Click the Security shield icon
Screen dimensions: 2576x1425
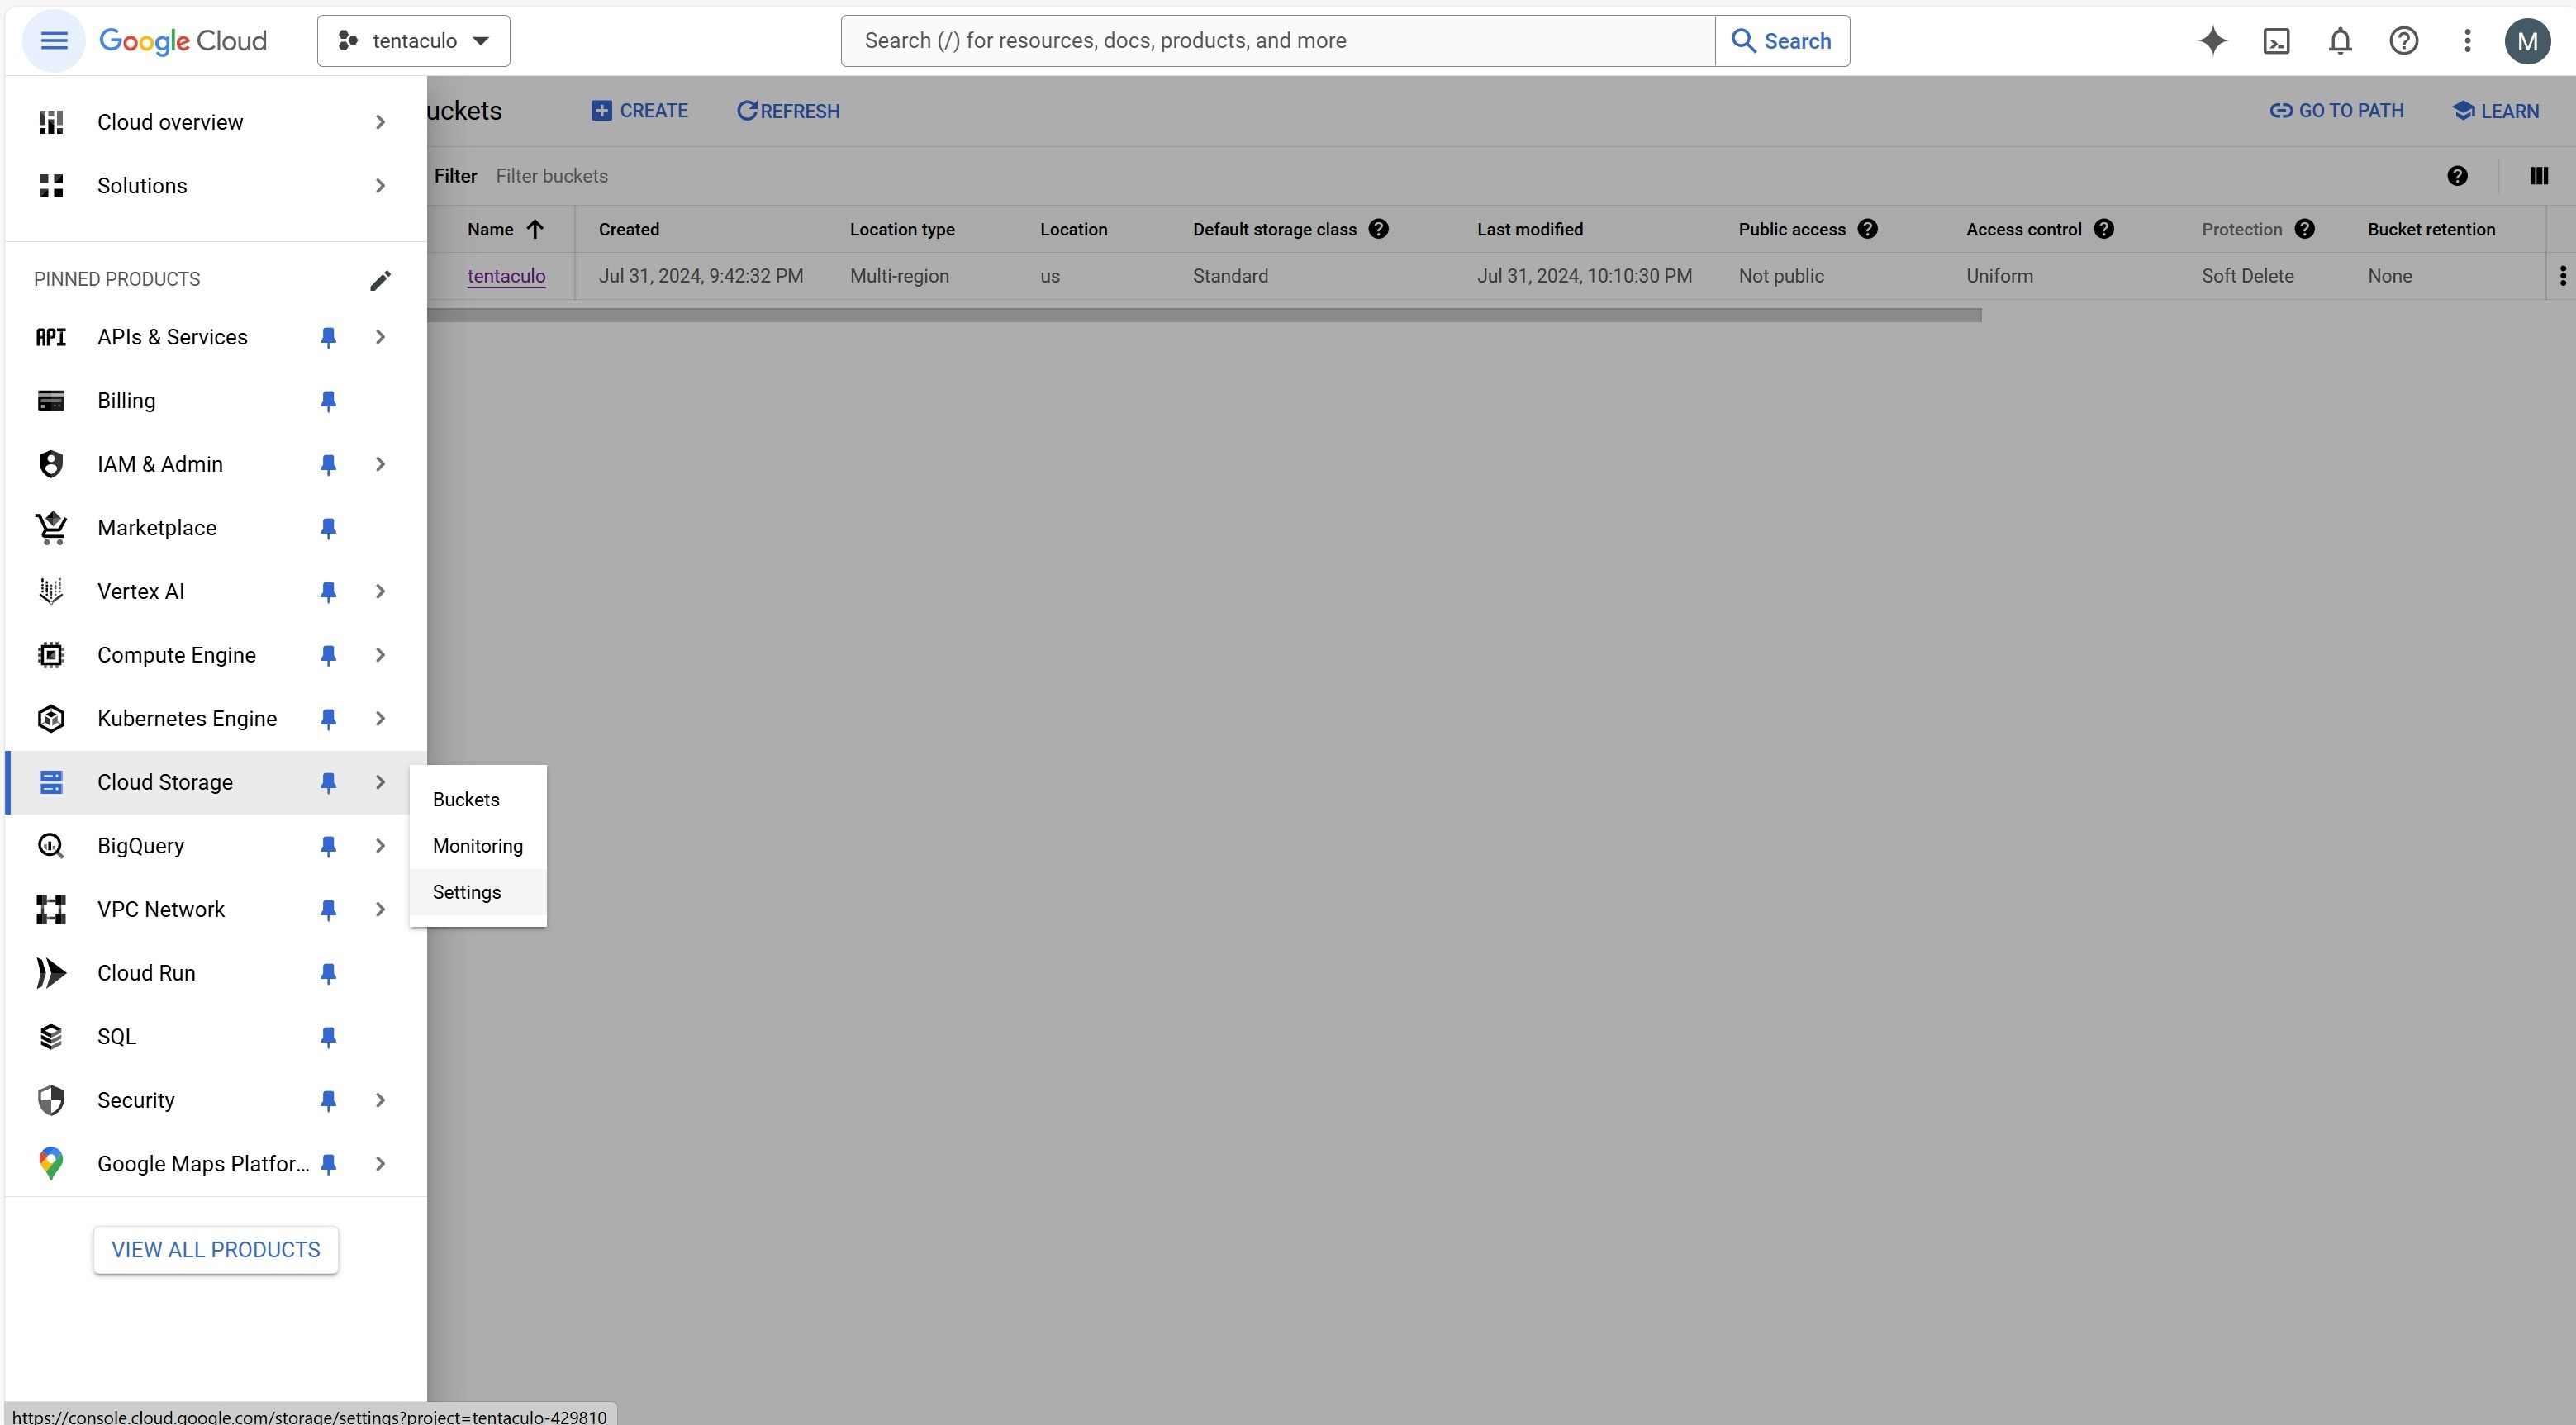51,1100
